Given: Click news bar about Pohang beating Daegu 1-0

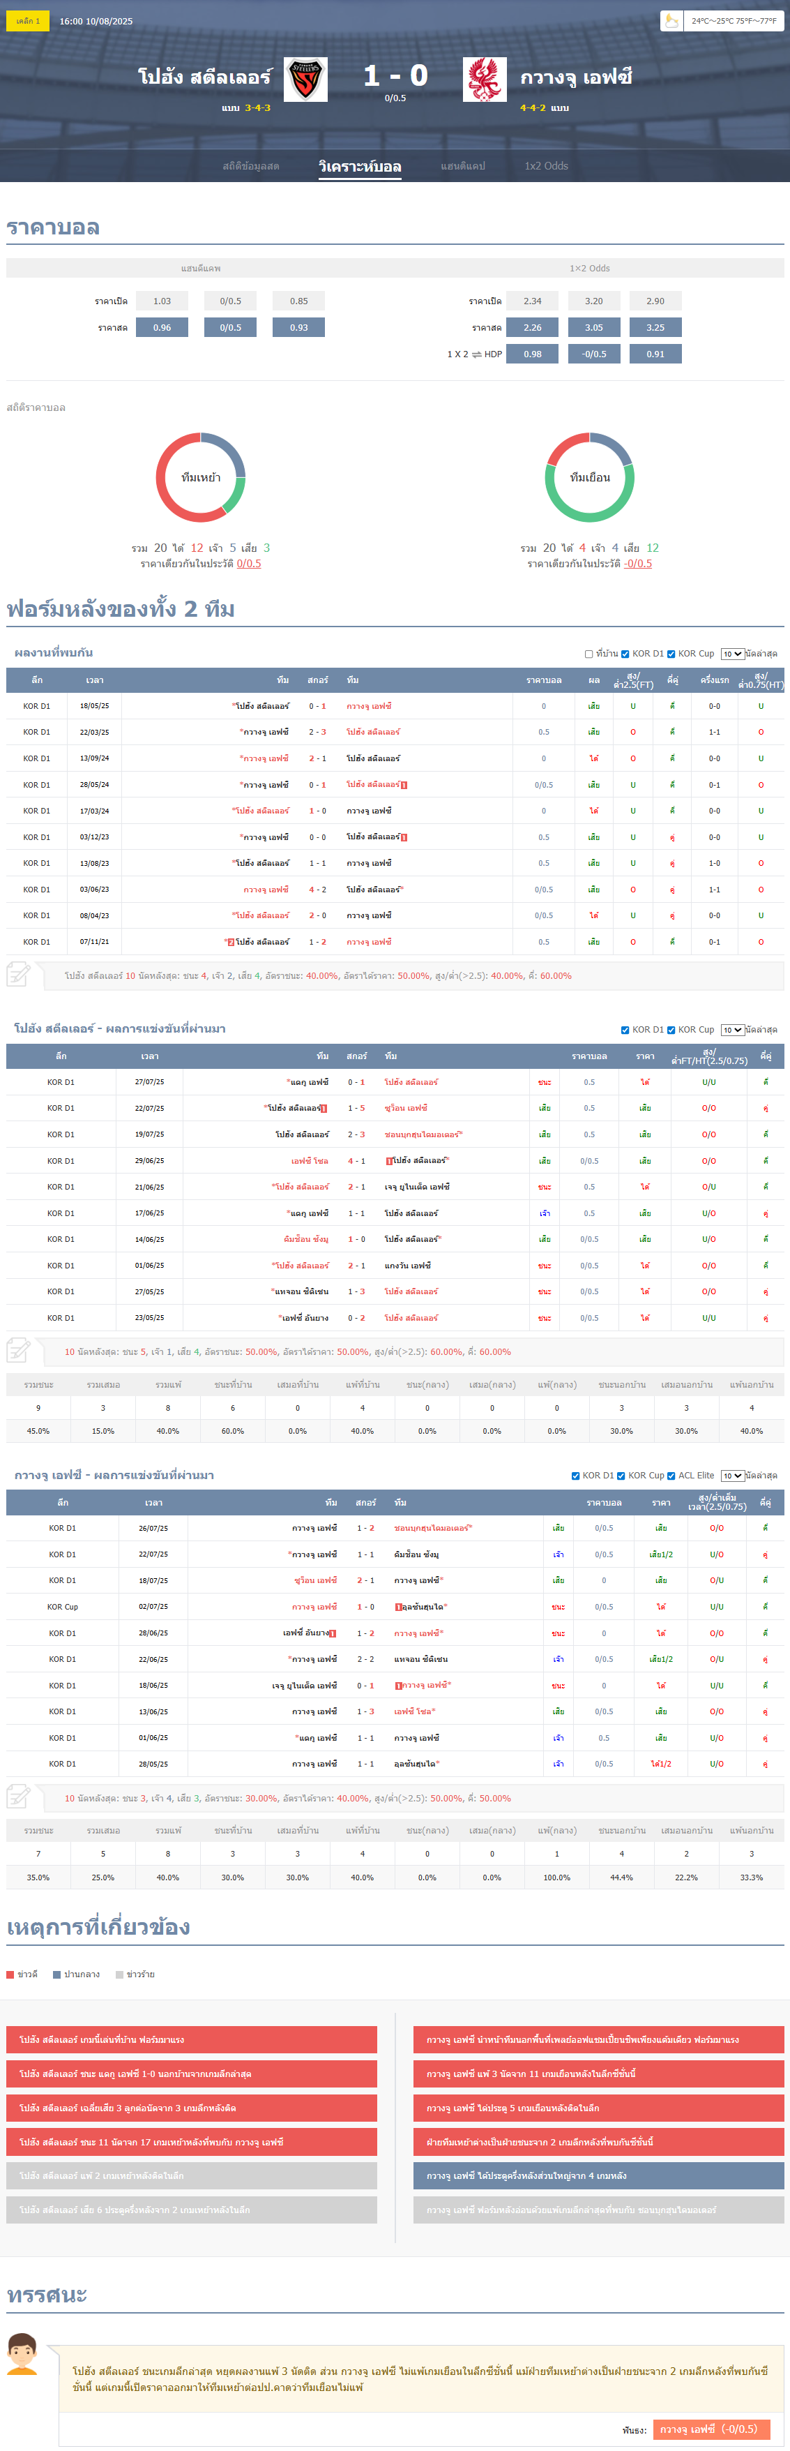Looking at the screenshot, I should click(192, 2074).
